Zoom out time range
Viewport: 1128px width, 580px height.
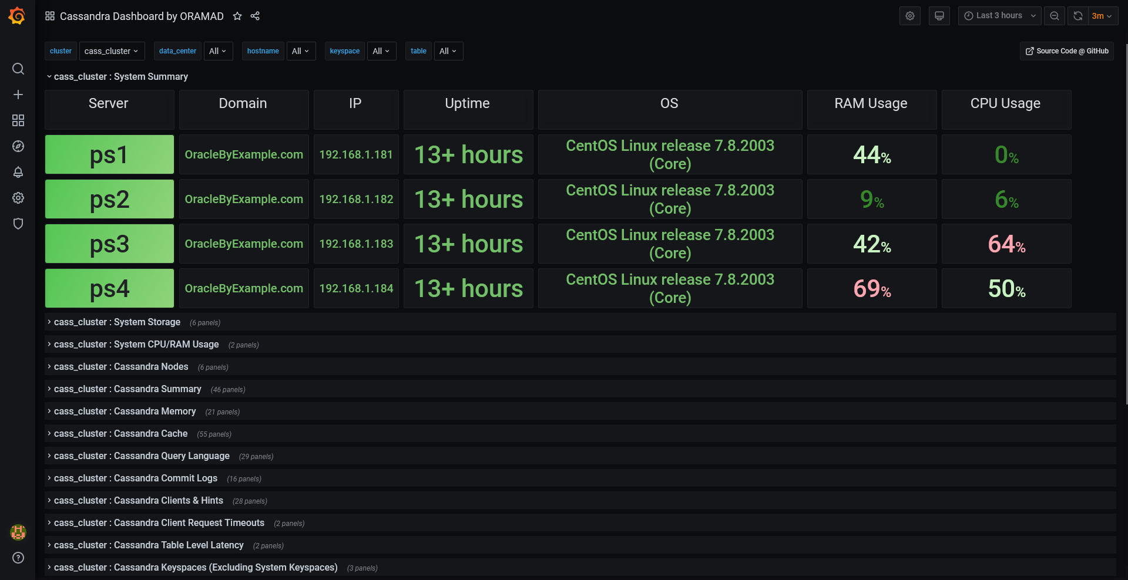(x=1055, y=16)
